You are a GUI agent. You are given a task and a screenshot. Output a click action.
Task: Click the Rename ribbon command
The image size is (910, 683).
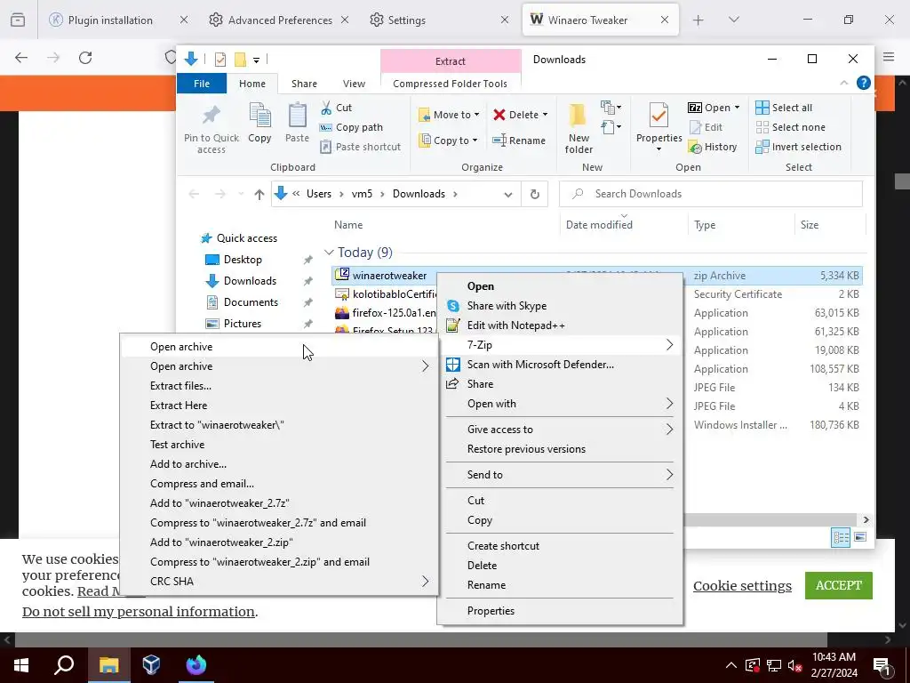[x=519, y=141]
